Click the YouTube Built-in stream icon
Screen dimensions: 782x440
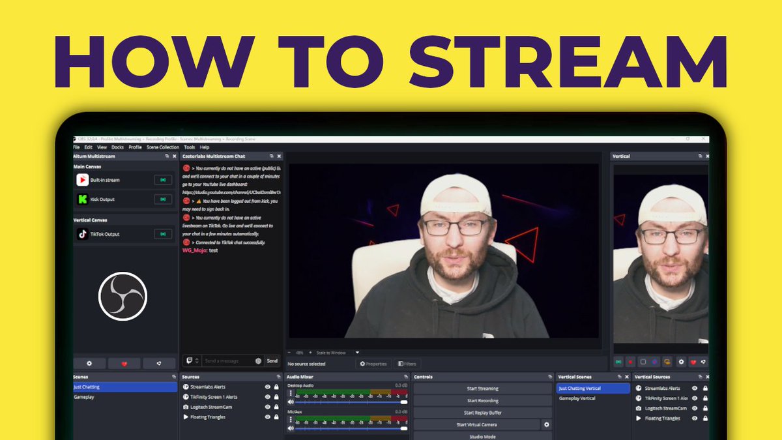tap(83, 180)
